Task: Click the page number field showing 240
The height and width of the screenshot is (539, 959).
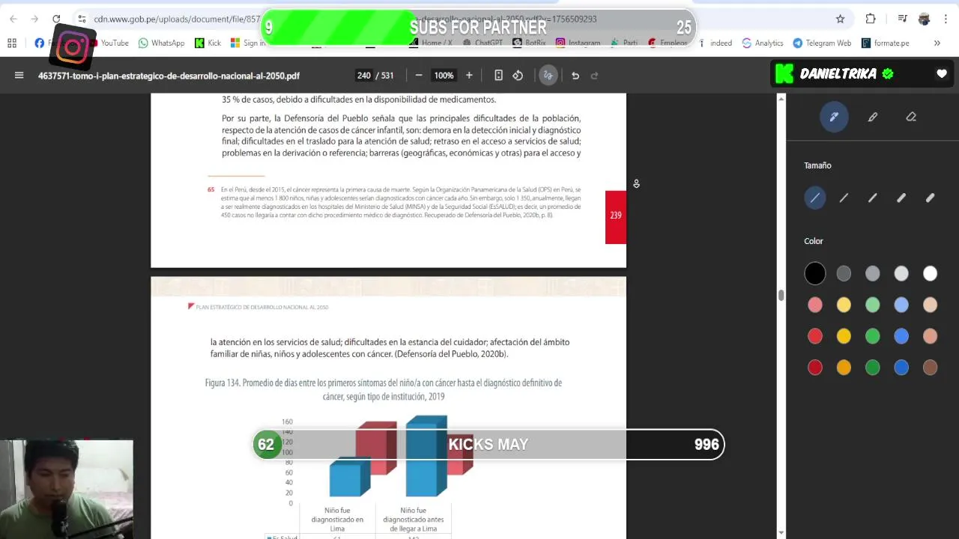Action: 364,76
